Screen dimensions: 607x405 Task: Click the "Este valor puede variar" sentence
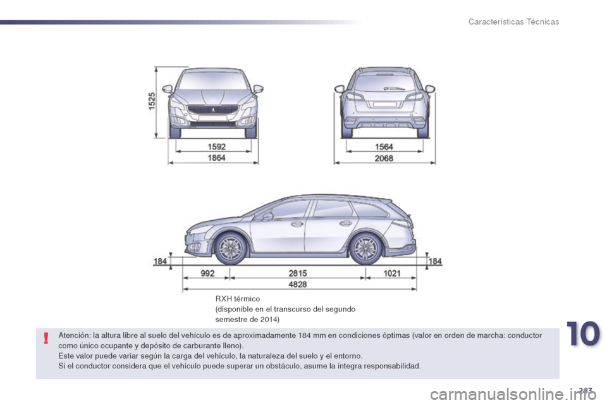pyautogui.click(x=211, y=356)
